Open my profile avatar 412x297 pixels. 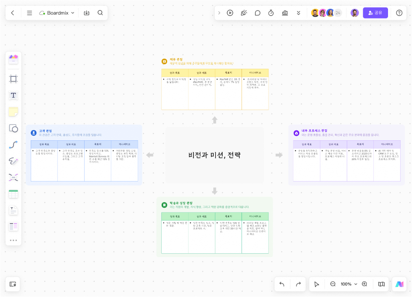point(355,13)
